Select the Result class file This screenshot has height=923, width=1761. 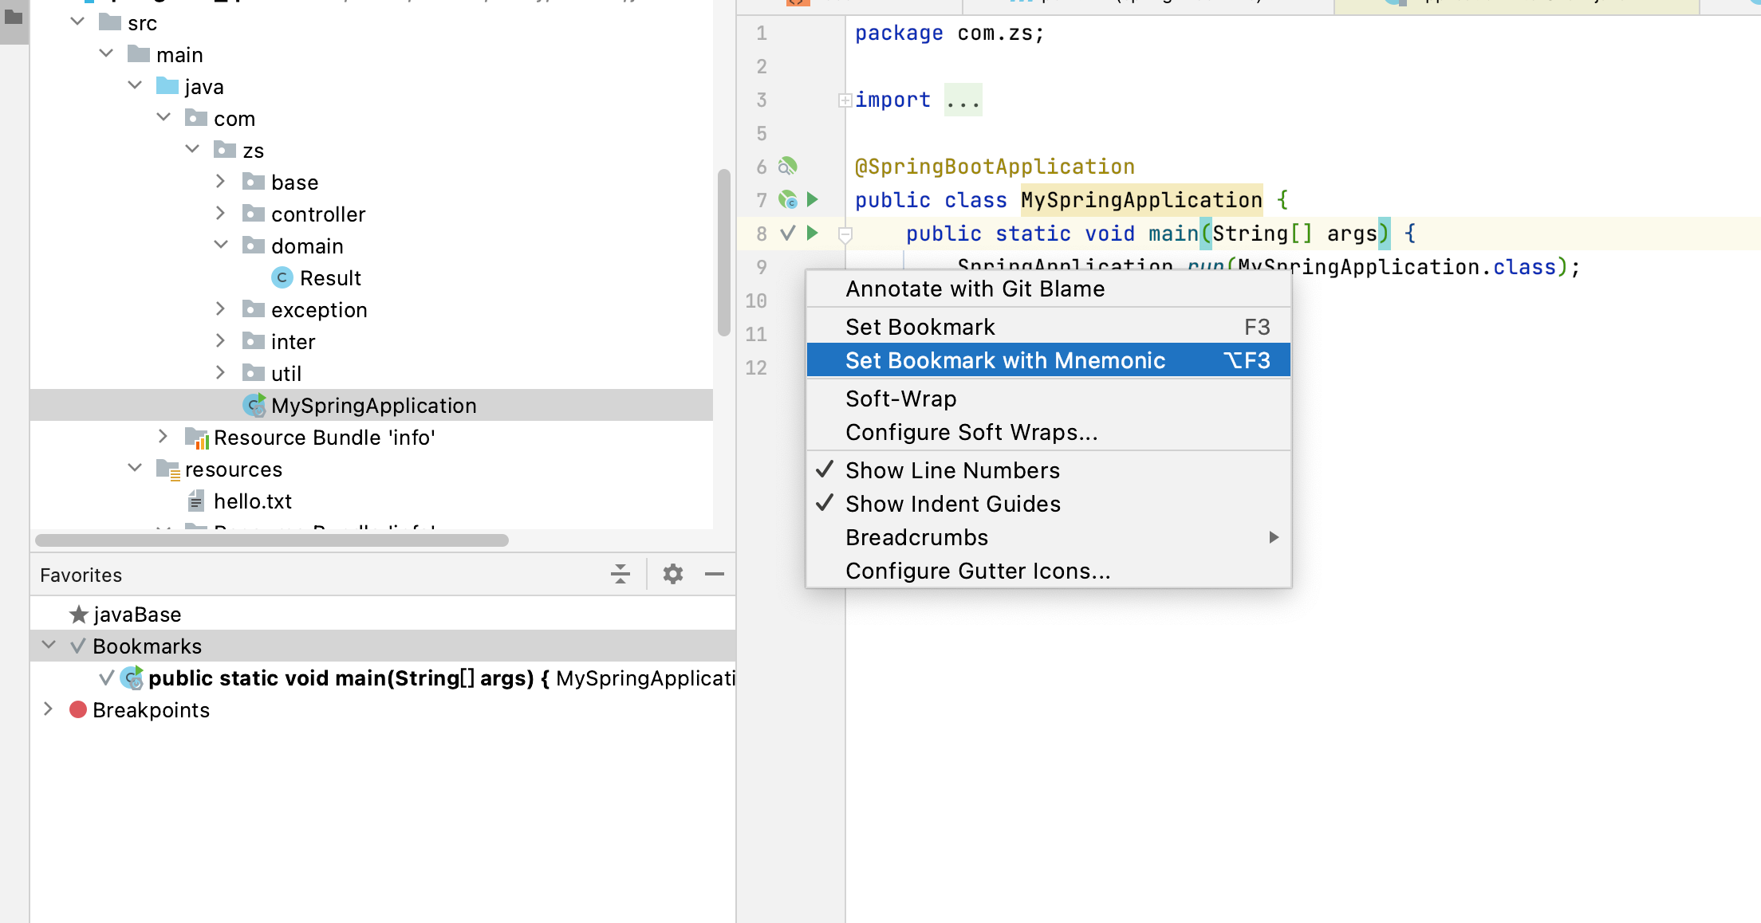coord(330,277)
